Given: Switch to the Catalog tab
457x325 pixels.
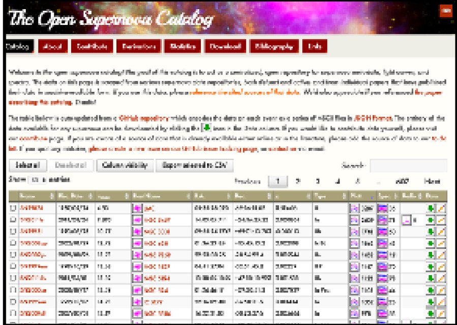Looking at the screenshot, I should (x=19, y=47).
